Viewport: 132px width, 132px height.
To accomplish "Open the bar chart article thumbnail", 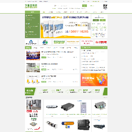I will pyautogui.click(x=33, y=80).
